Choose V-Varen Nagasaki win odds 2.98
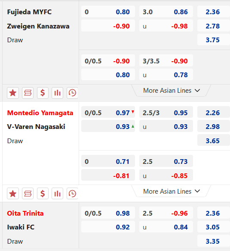Image resolution: width=230 pixels, height=251 pixels. 214,126
